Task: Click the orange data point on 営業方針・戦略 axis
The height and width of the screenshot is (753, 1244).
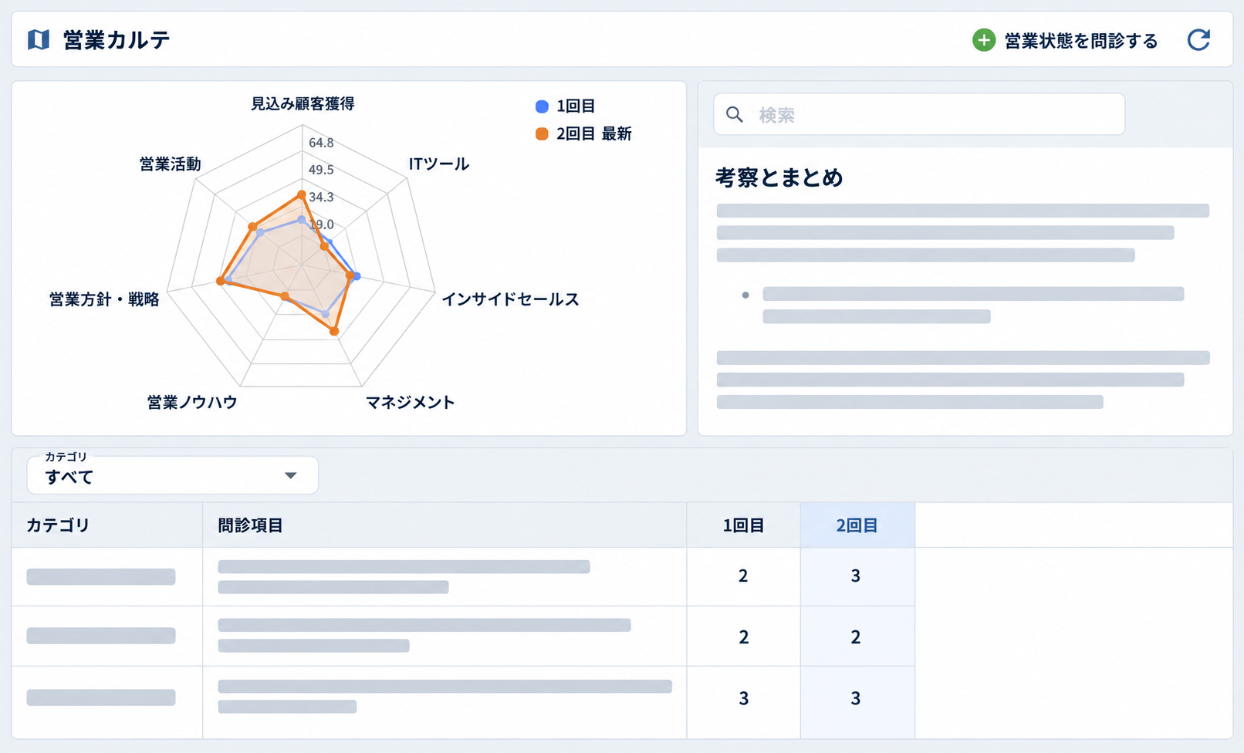Action: point(221,281)
